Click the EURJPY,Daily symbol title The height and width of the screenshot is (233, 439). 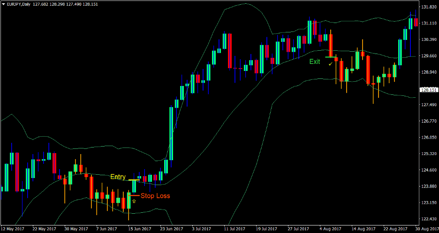coord(18,4)
